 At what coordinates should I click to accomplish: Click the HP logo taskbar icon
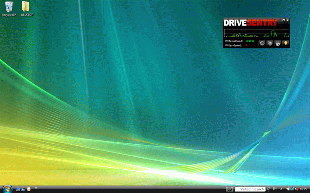230,189
